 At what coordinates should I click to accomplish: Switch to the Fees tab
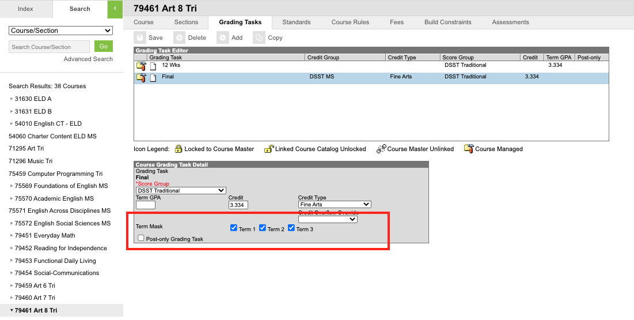coord(397,22)
